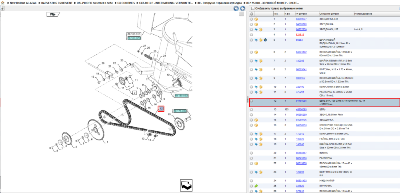Go to next diagram with forward arrow
This screenshot has height=193, width=400.
point(242,8)
